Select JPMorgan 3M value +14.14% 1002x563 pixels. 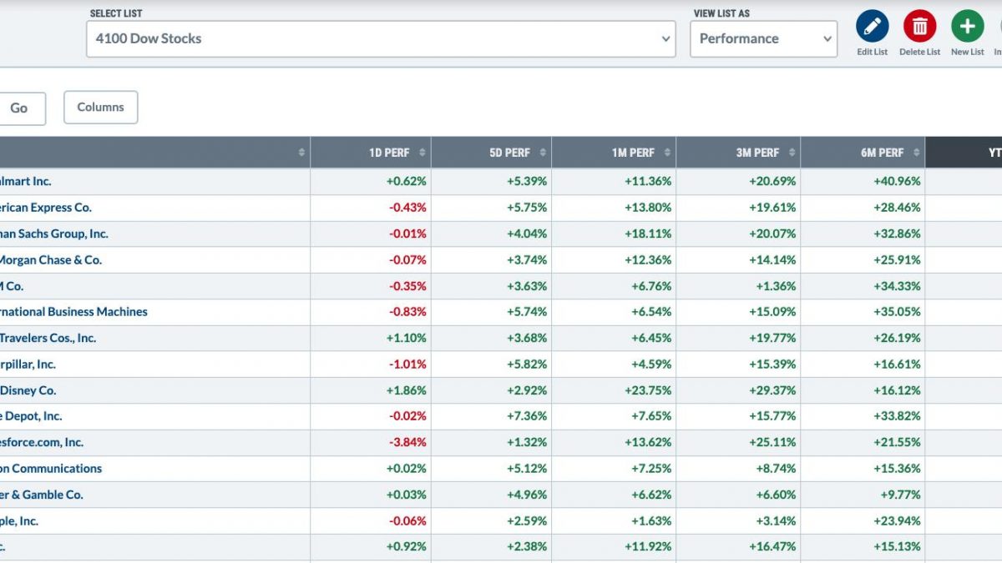click(x=772, y=259)
